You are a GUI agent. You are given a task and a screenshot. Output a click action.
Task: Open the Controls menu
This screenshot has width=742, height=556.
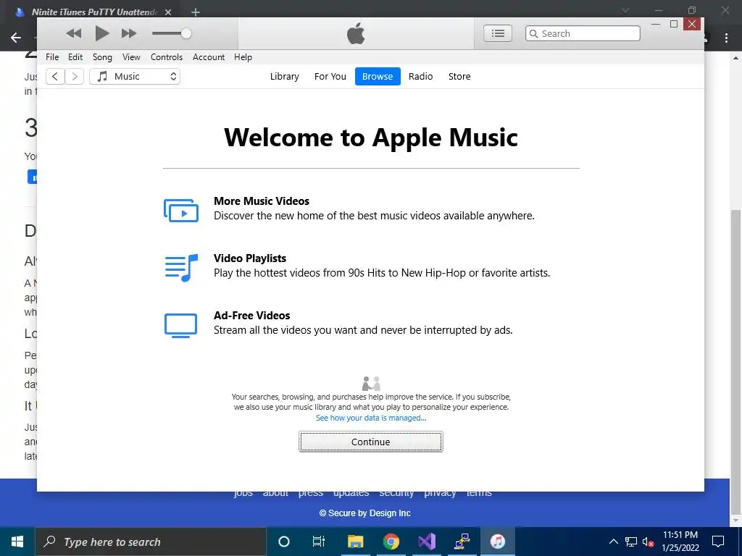(167, 57)
